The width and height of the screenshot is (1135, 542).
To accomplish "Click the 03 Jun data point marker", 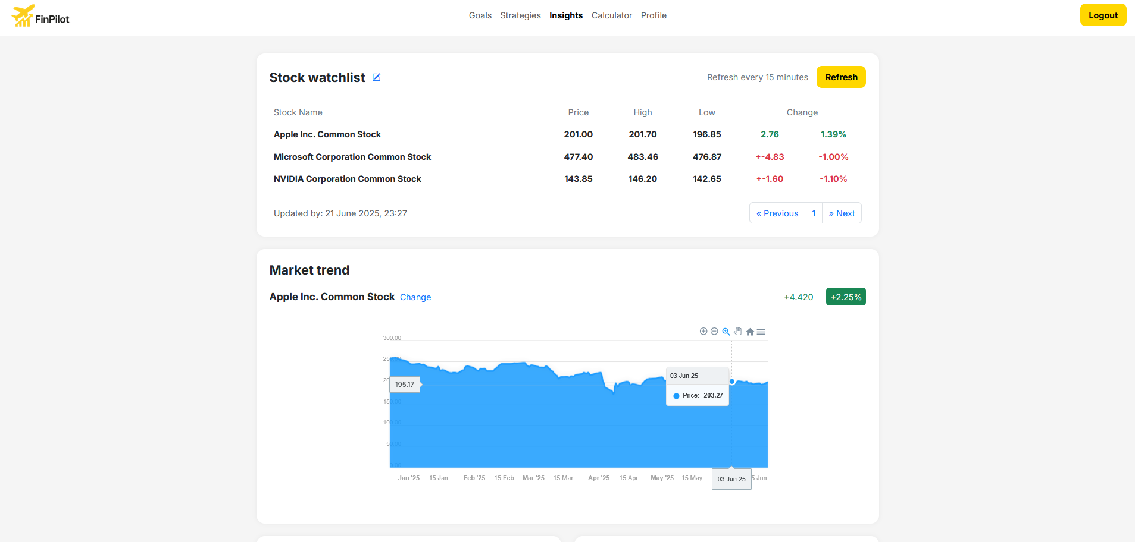I will 731,382.
